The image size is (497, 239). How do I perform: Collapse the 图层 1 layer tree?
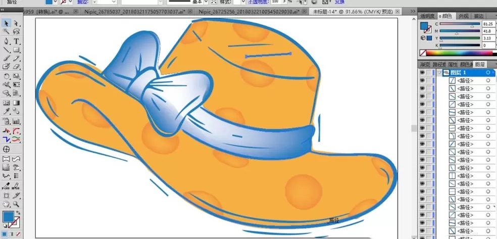[439, 73]
